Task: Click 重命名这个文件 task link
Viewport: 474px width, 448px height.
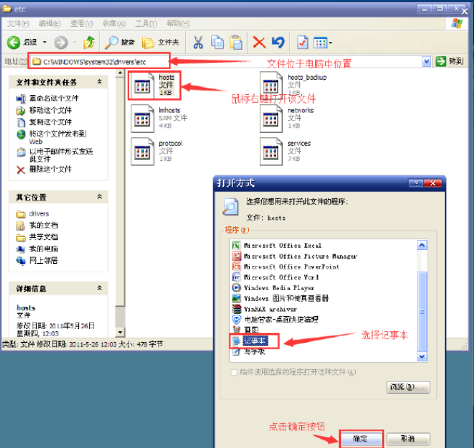Action: point(54,98)
